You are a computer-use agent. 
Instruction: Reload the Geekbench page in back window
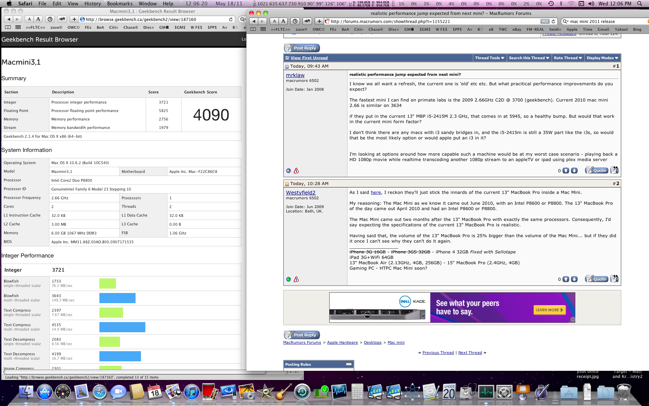[231, 19]
